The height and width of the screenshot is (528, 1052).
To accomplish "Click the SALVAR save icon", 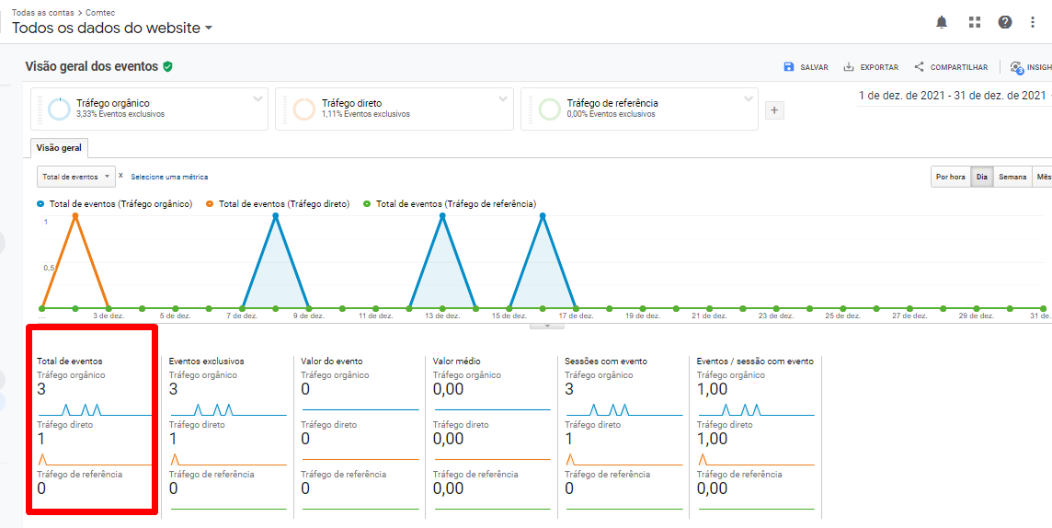I will coord(789,67).
